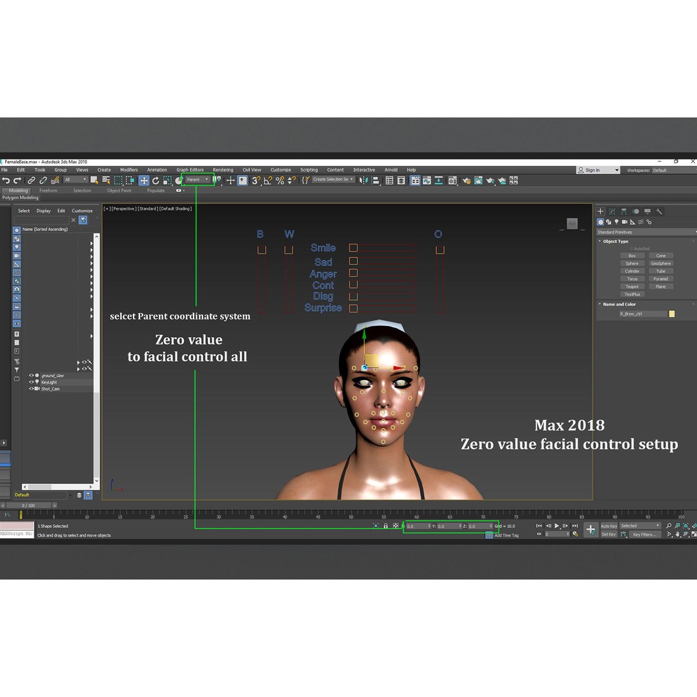Hide Shot_Cam using its eye icon

31,389
